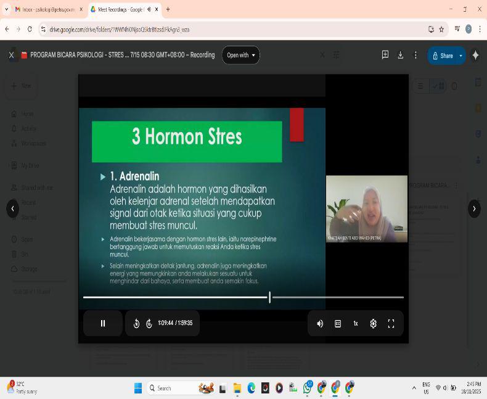The height and width of the screenshot is (399, 487).
Task: Rewind the recording 10 seconds
Action: [x=136, y=323]
